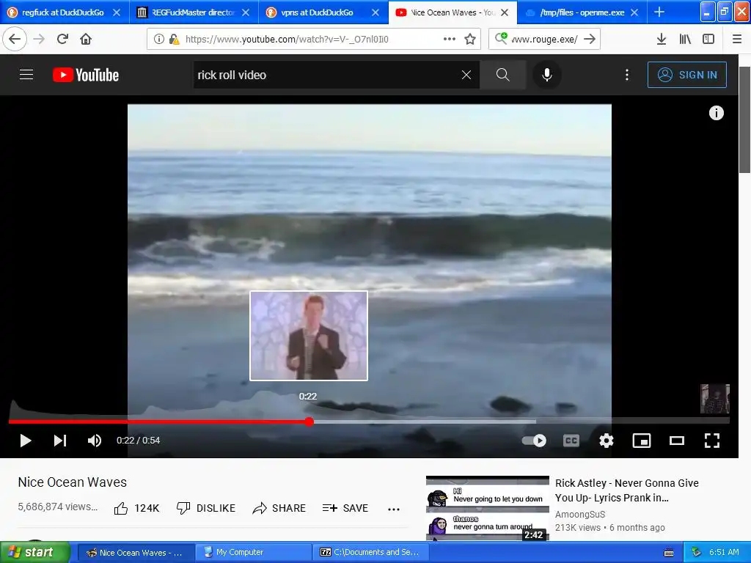751x563 pixels.
Task: Click the video progress bar scrubber
Action: [309, 422]
